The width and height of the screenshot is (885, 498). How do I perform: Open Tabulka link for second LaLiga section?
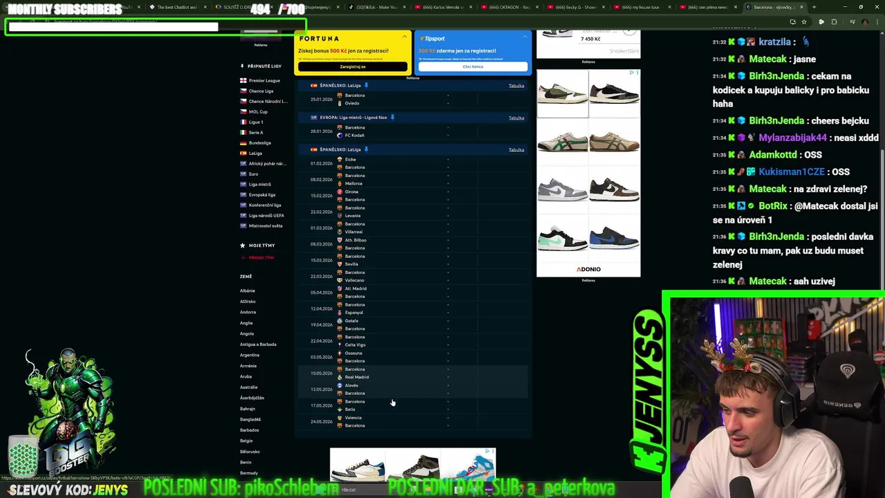click(x=516, y=149)
